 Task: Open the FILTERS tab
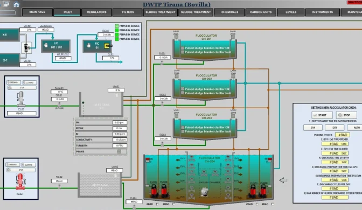coord(128,12)
